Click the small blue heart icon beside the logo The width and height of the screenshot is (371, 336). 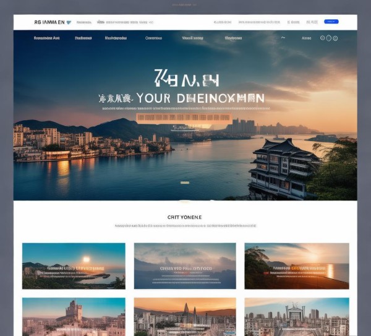[x=69, y=22]
